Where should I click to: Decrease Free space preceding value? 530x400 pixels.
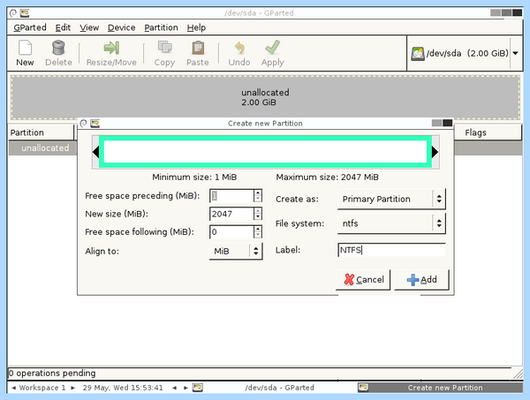(x=258, y=199)
